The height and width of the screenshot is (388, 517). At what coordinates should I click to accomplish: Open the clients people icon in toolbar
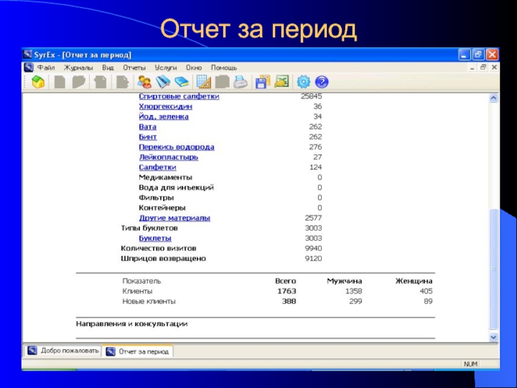[144, 82]
